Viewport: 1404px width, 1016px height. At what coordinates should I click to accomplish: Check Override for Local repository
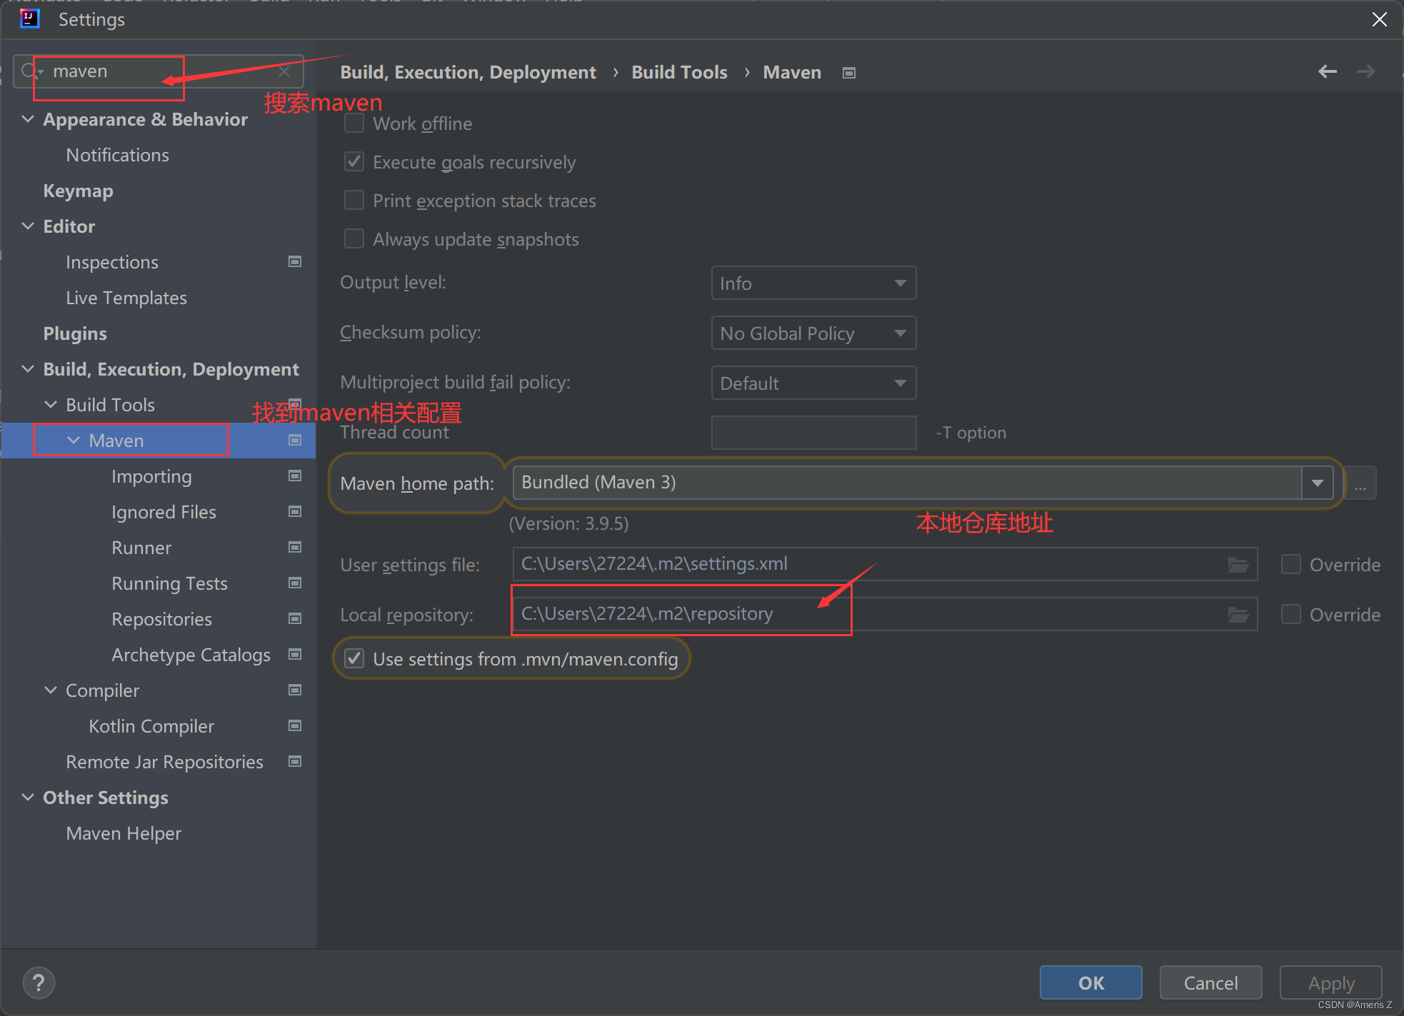(1290, 615)
